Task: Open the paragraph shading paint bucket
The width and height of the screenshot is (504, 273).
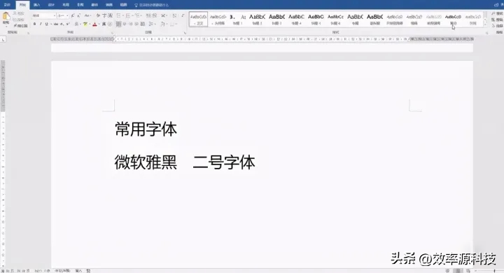Action: click(162, 24)
